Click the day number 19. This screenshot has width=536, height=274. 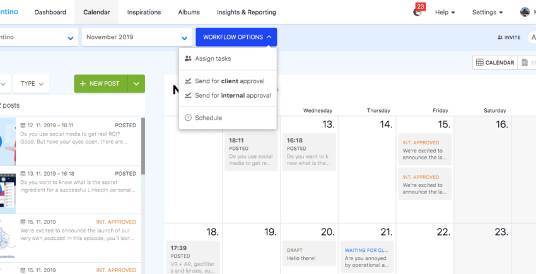pos(271,232)
